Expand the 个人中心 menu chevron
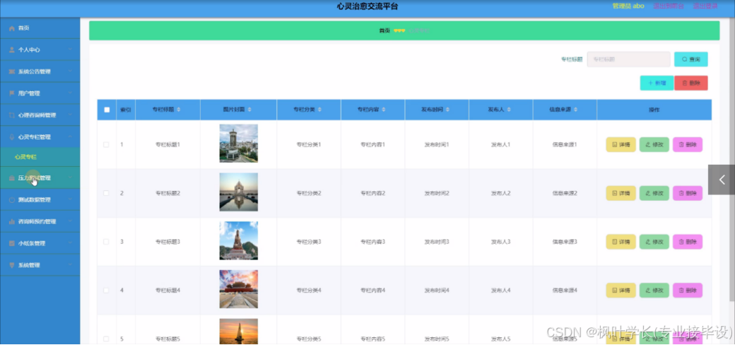Image resolution: width=735 pixels, height=345 pixels. pos(70,49)
